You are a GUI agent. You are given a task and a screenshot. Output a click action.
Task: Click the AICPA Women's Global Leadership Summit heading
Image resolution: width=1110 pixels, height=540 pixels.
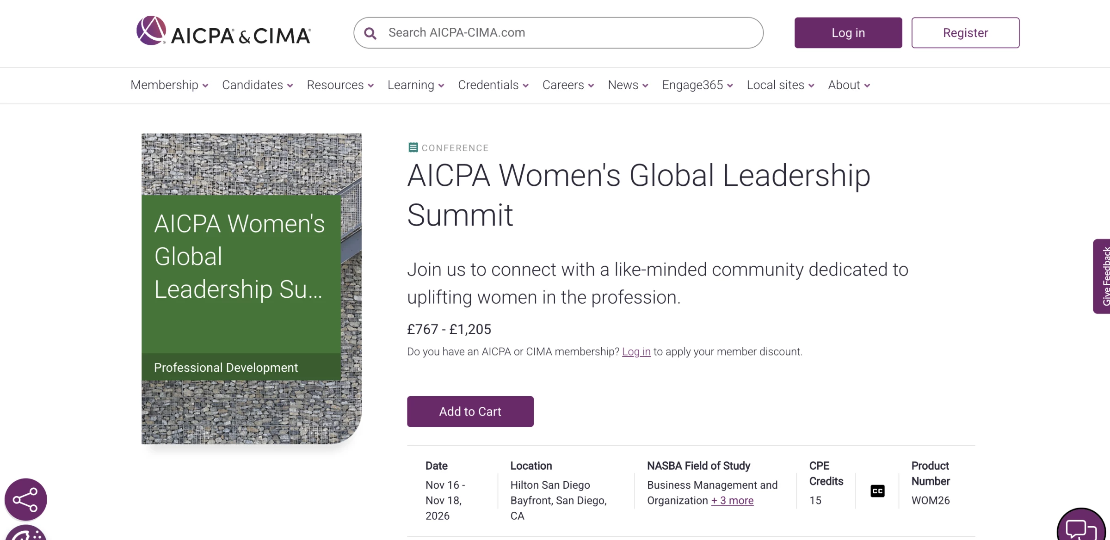(639, 195)
